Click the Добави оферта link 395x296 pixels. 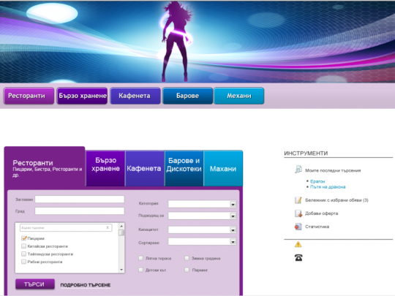pyautogui.click(x=321, y=213)
